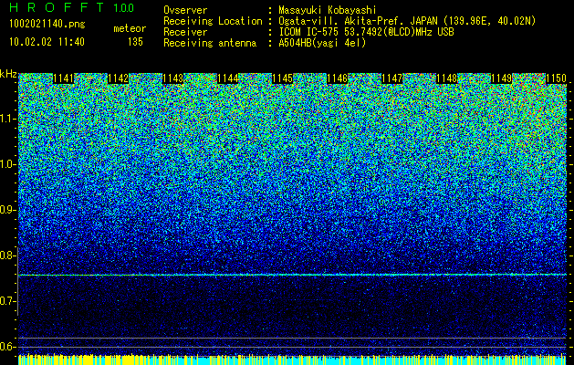
Task: Click the meteor label
Action: tap(130, 29)
